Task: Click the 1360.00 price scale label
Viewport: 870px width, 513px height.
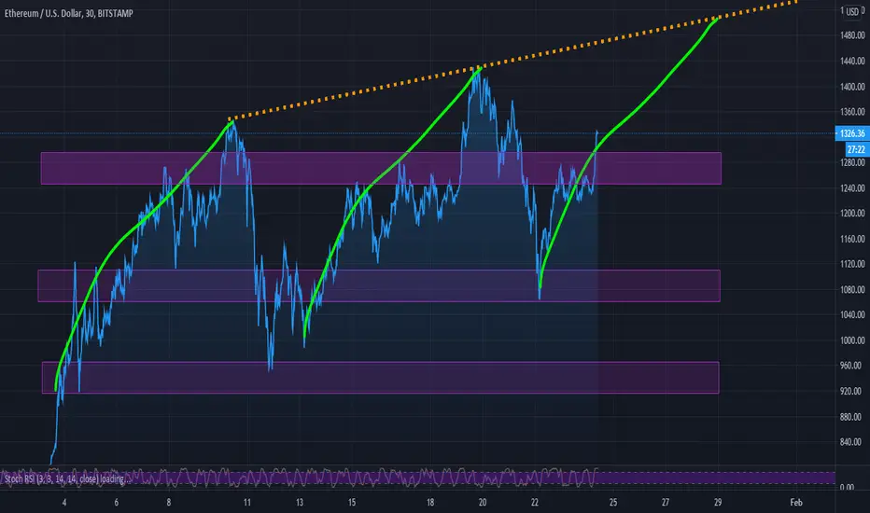Action: (x=852, y=112)
